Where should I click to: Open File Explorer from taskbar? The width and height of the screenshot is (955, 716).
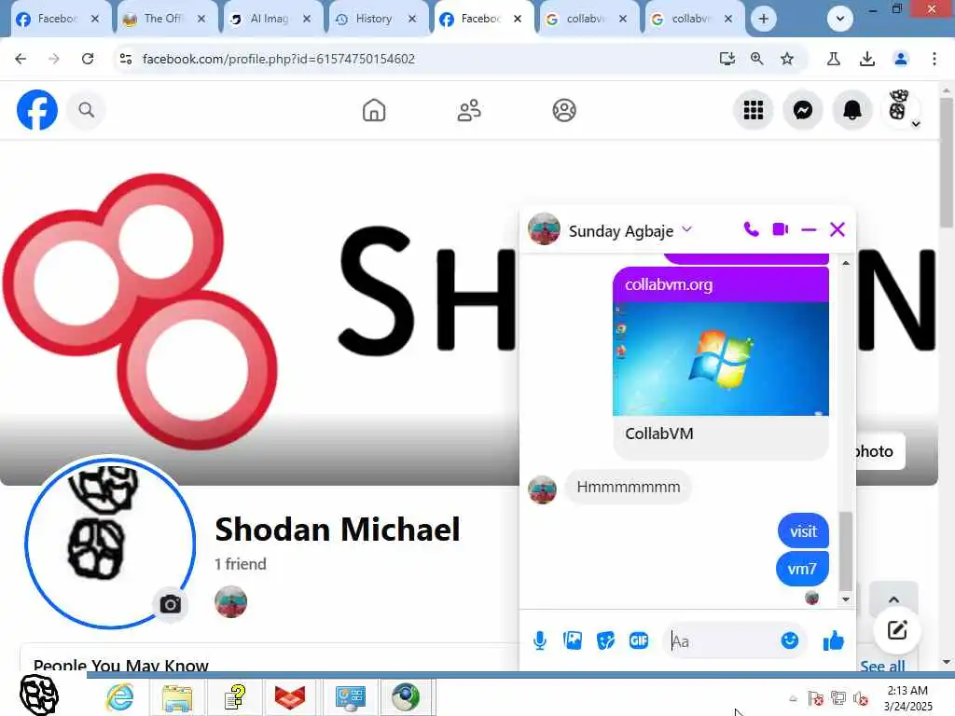tap(177, 696)
